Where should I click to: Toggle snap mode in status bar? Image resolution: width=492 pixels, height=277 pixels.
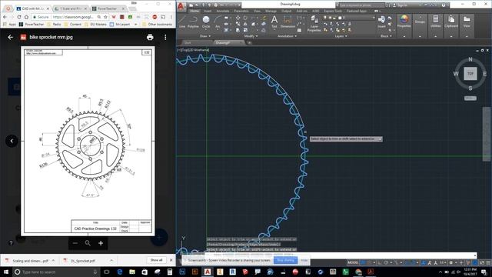[370, 262]
